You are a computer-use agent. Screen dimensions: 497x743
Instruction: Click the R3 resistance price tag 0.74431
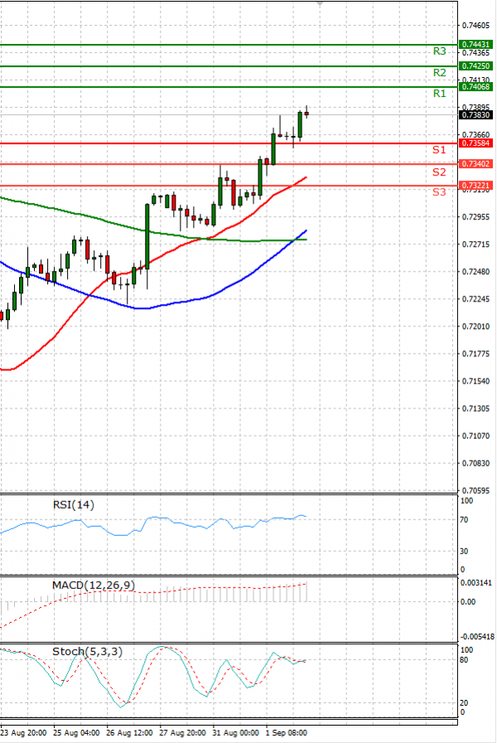coord(475,45)
